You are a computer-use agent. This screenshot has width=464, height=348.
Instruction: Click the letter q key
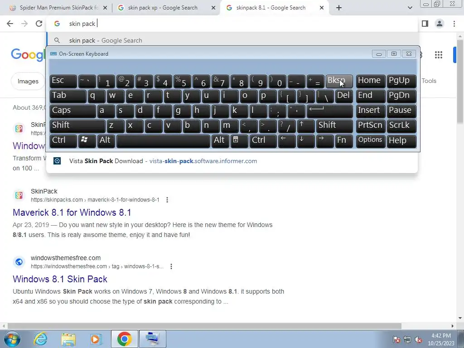click(97, 97)
